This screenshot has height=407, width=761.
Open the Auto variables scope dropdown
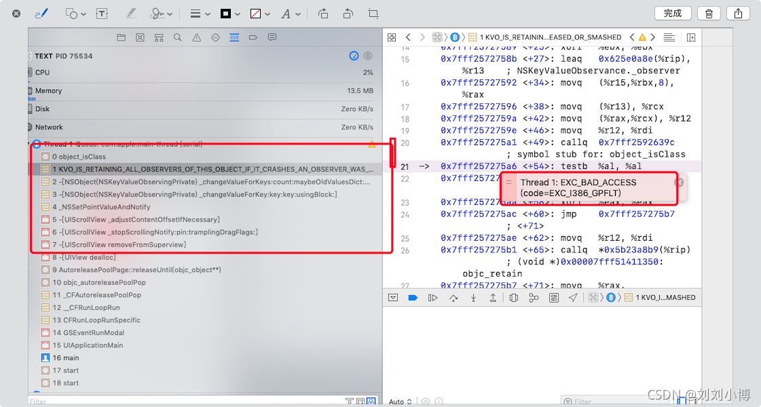(x=401, y=402)
